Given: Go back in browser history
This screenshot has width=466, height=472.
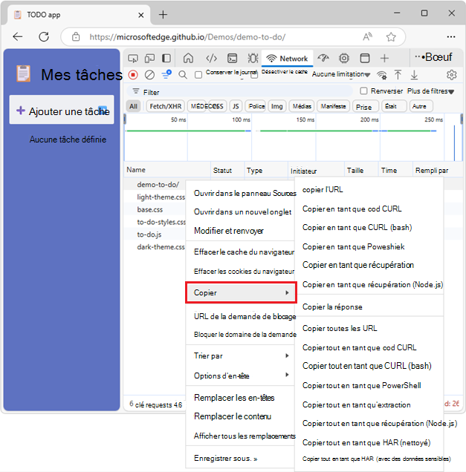Looking at the screenshot, I should click(18, 36).
